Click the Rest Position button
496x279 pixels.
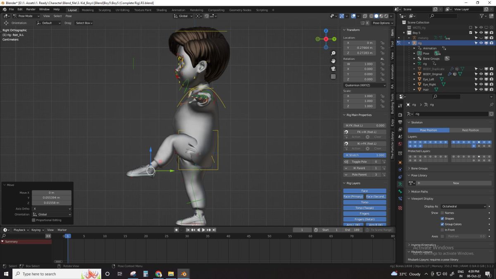pos(470,130)
